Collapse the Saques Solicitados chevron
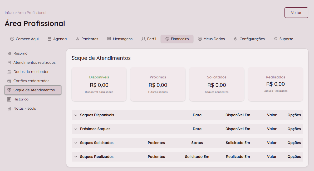The width and height of the screenshot is (314, 171). [x=76, y=143]
